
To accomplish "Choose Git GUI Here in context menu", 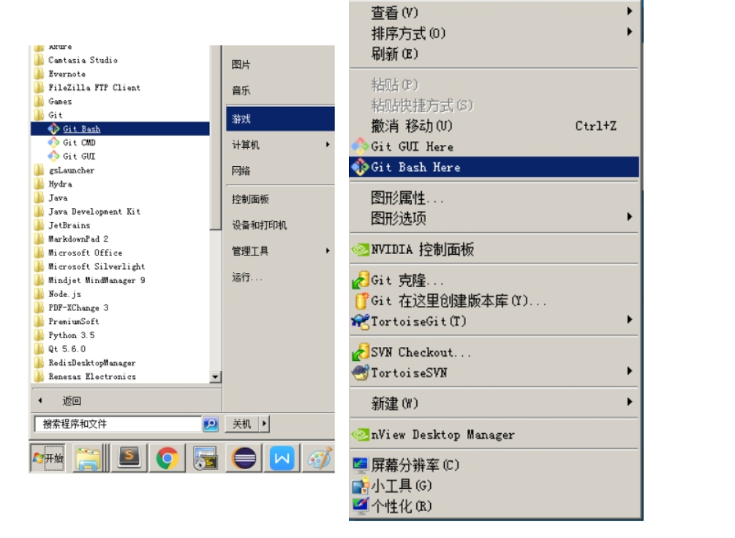I will click(494, 146).
